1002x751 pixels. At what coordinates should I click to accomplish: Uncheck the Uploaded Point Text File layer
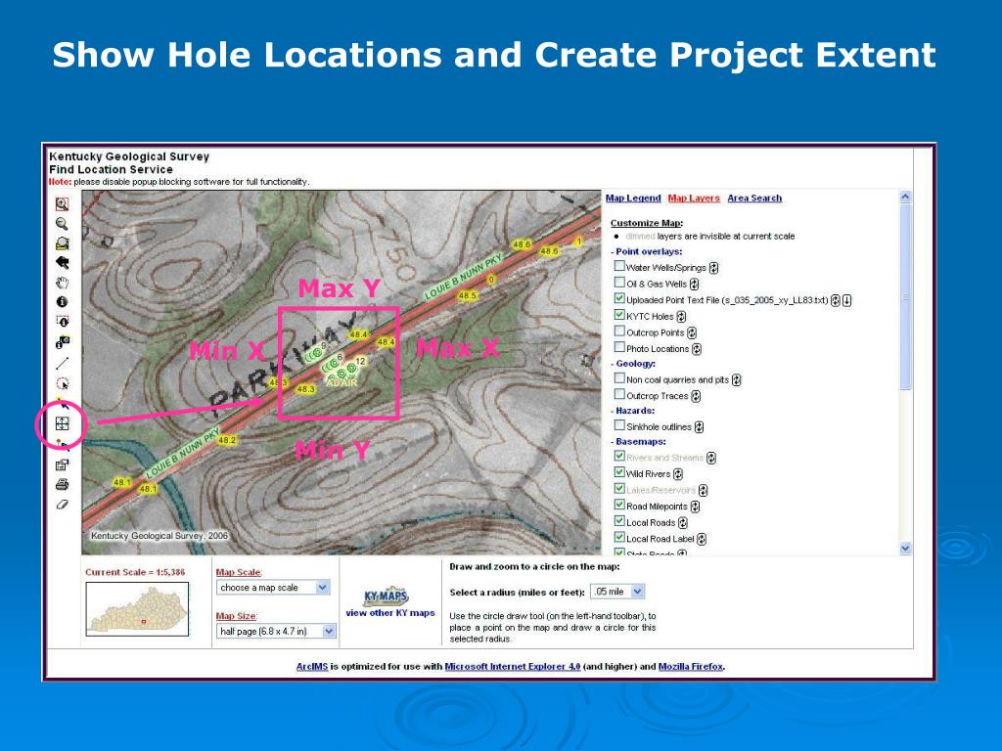[619, 298]
